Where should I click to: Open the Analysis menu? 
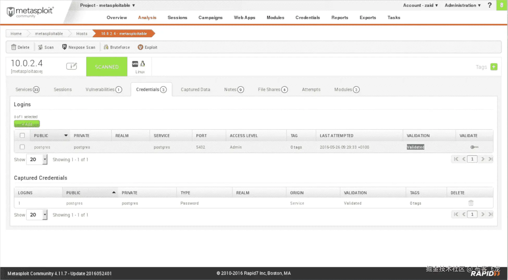tap(147, 17)
